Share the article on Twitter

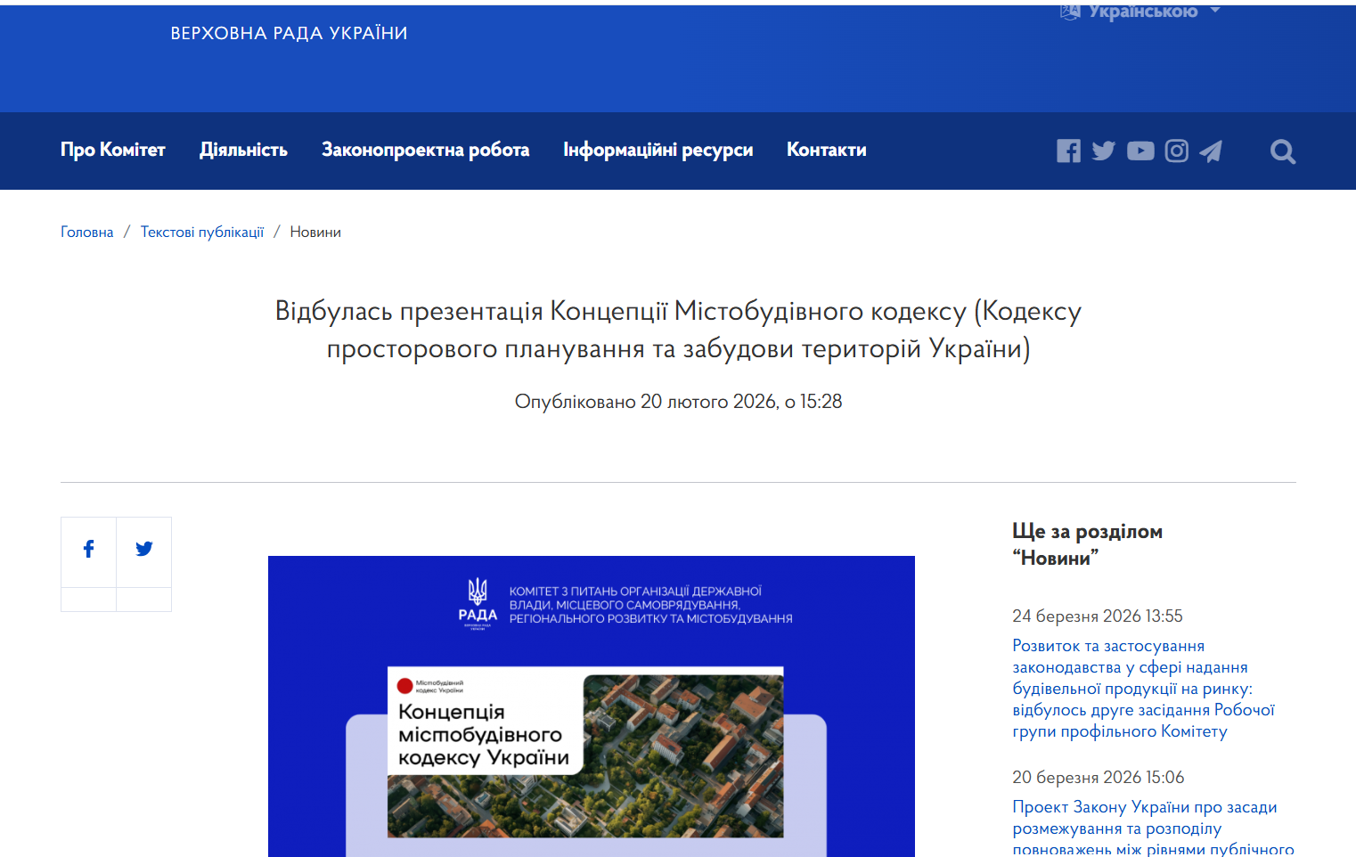coord(143,549)
